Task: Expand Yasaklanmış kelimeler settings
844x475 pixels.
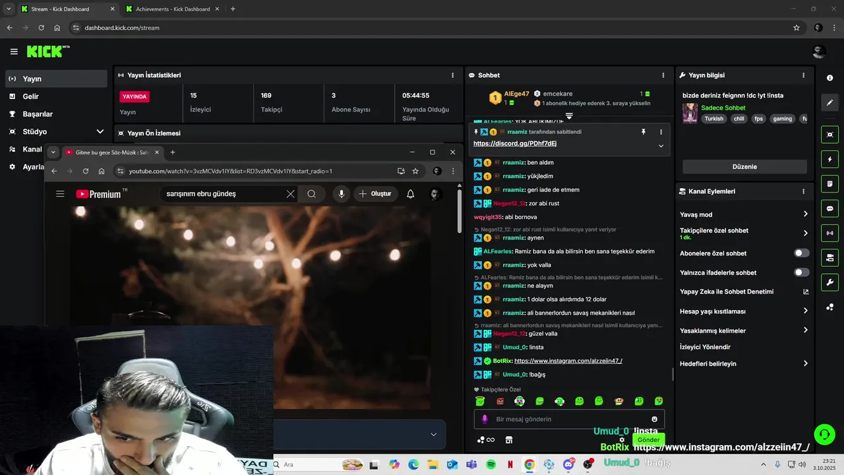Action: 805,331
